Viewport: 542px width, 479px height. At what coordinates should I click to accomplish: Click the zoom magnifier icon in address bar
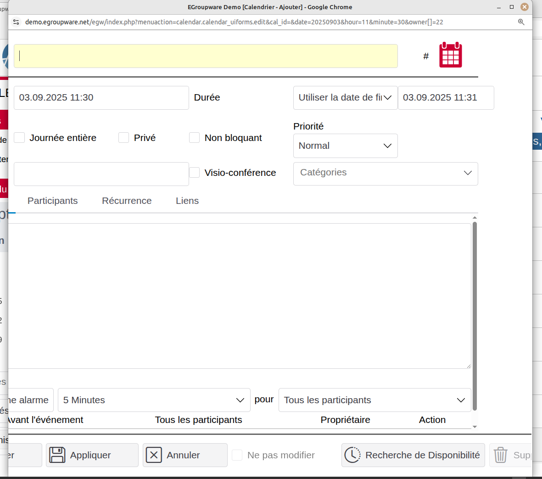[521, 22]
